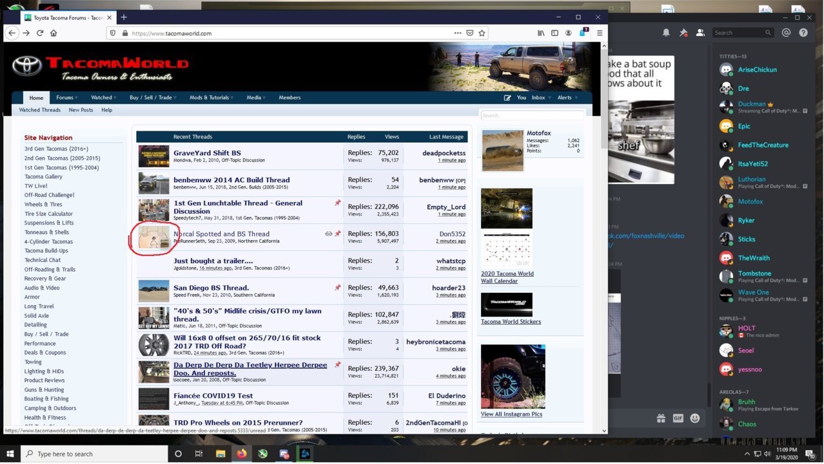
Task: Open 2020 Tacoma World Wall Calendar link
Action: coord(507,277)
